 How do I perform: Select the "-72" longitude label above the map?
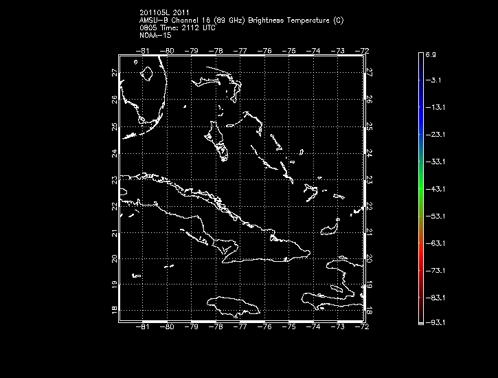(362, 51)
